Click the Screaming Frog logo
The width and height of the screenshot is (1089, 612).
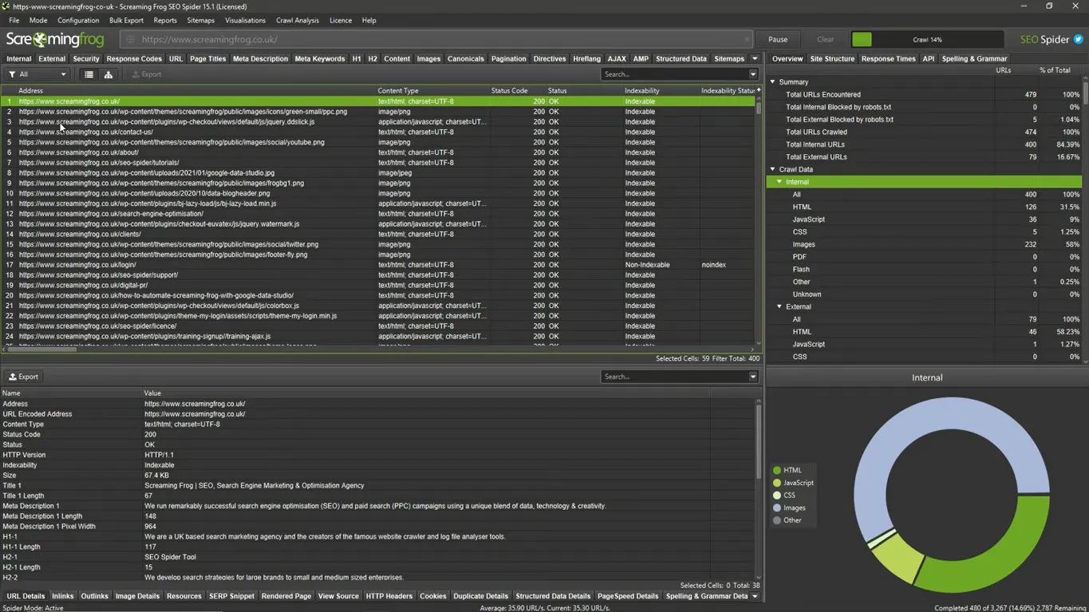pyautogui.click(x=55, y=39)
